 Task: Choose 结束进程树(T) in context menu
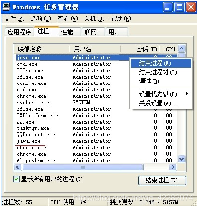161,72
